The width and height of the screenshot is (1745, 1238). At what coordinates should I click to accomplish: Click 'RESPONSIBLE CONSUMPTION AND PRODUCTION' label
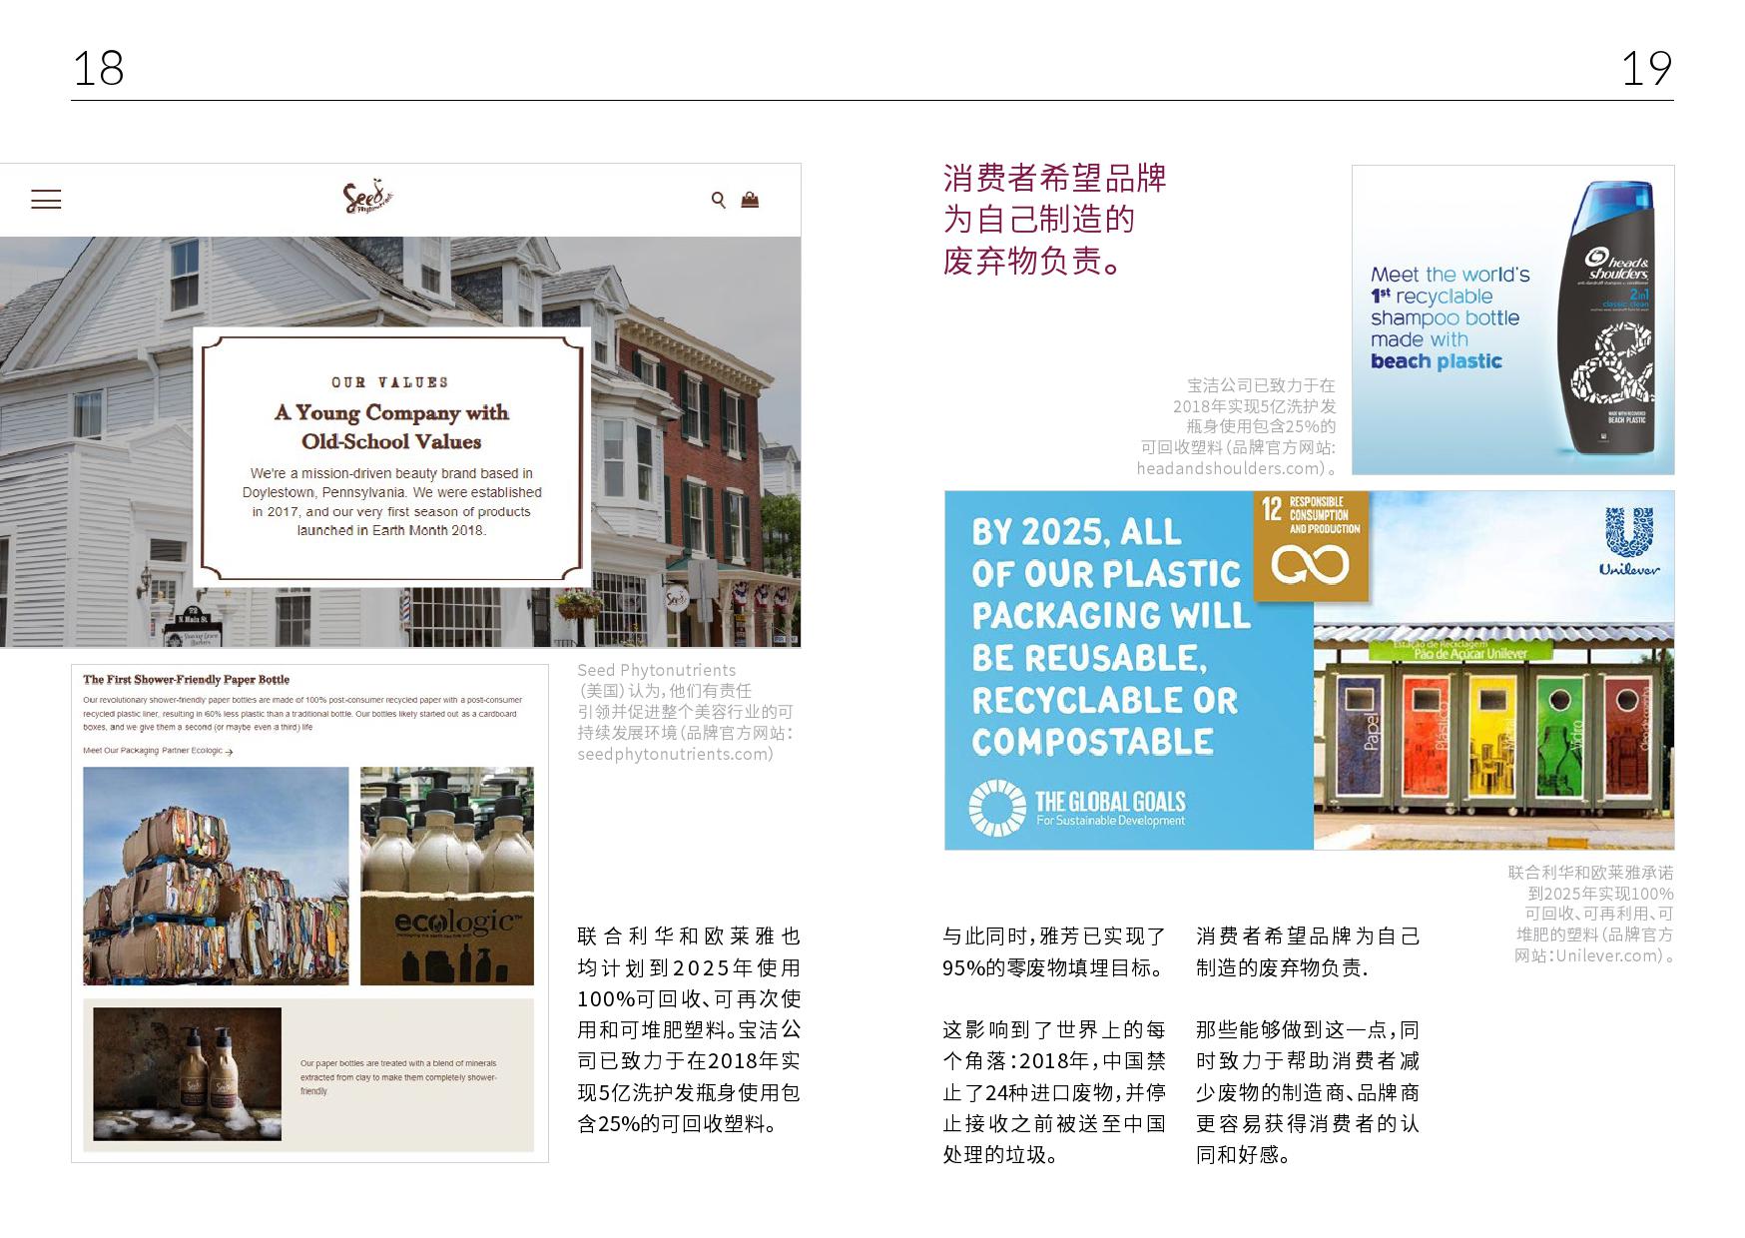tap(1324, 515)
